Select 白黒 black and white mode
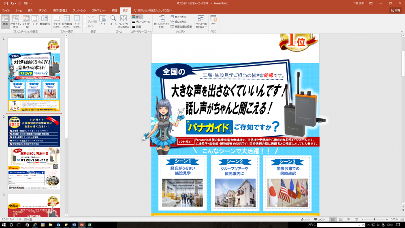This screenshot has height=228, width=405. click(x=136, y=27)
